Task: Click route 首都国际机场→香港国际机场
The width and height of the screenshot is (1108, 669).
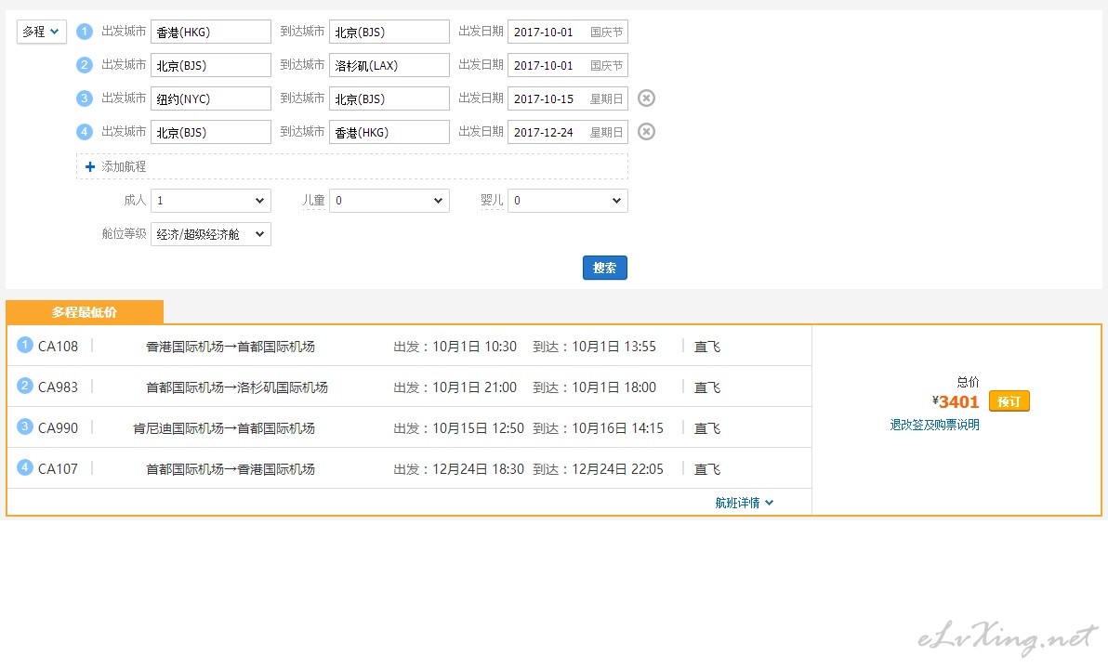Action: [231, 469]
